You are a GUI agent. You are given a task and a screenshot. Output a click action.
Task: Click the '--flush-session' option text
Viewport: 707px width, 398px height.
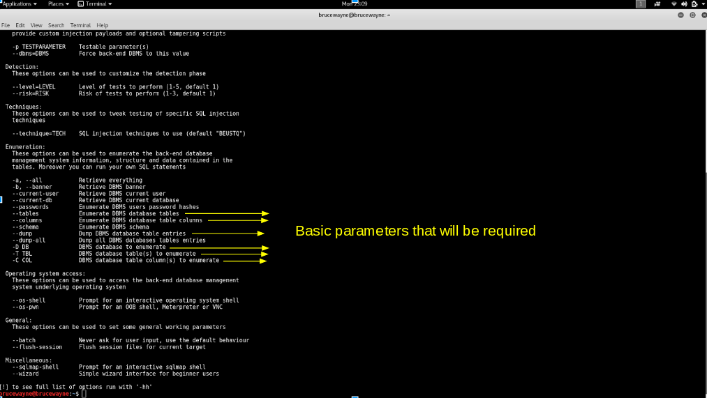coord(37,346)
